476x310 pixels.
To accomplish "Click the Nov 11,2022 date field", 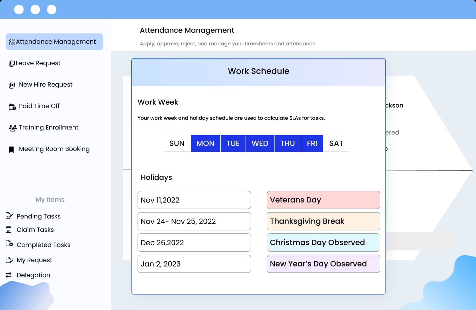I will tap(194, 200).
